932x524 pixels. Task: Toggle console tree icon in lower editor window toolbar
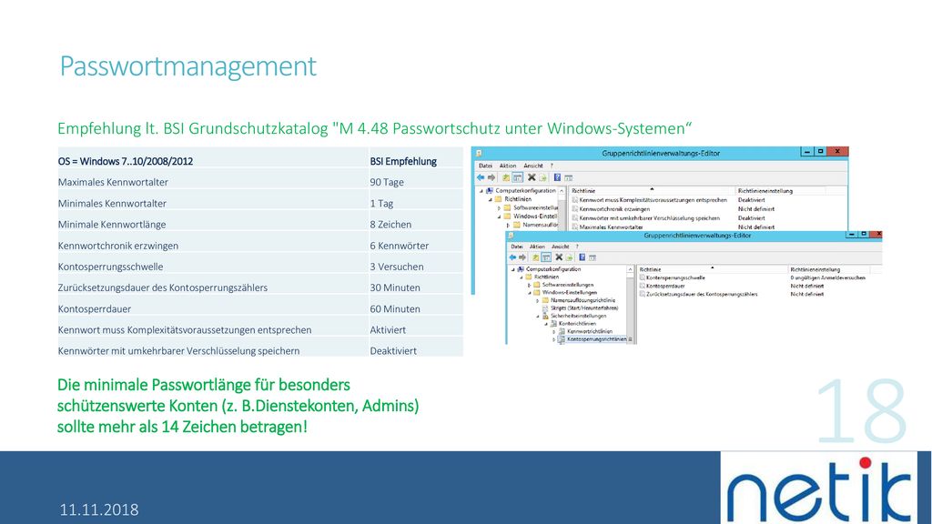click(546, 257)
